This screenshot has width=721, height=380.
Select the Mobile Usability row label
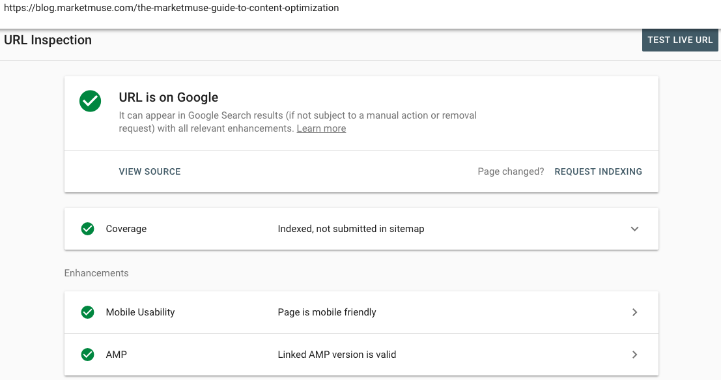pos(140,312)
